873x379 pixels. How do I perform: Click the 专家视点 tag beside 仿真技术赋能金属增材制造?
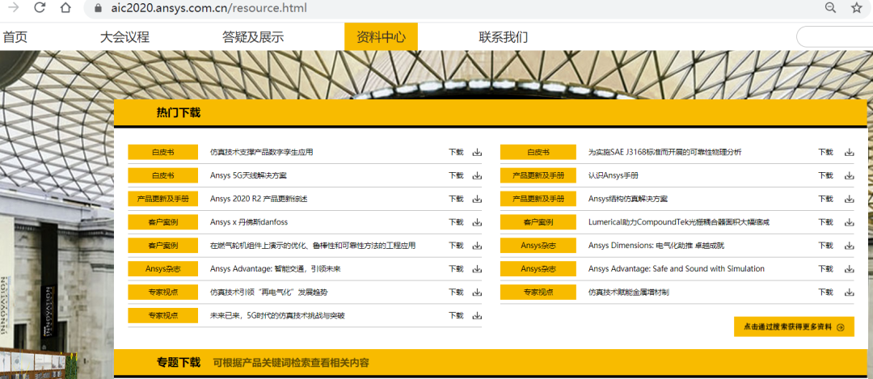pos(538,293)
